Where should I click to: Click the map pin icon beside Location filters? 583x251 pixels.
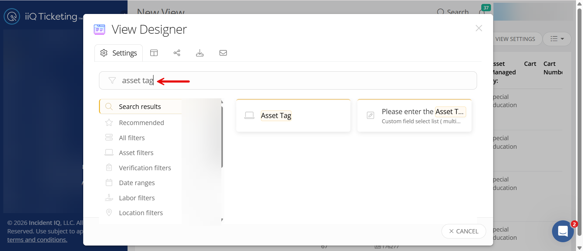[109, 212]
